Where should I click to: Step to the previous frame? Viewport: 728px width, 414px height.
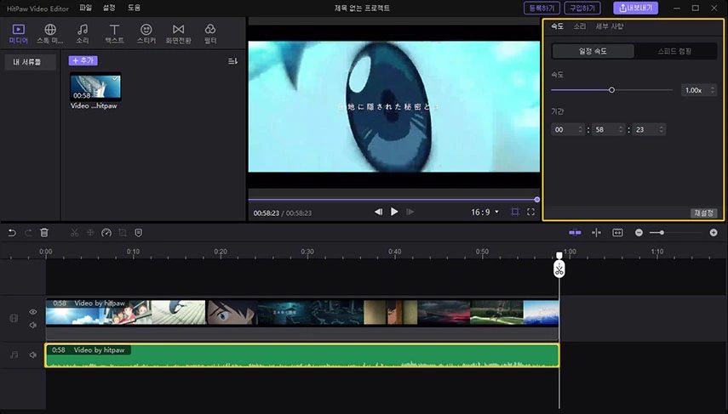click(x=378, y=212)
